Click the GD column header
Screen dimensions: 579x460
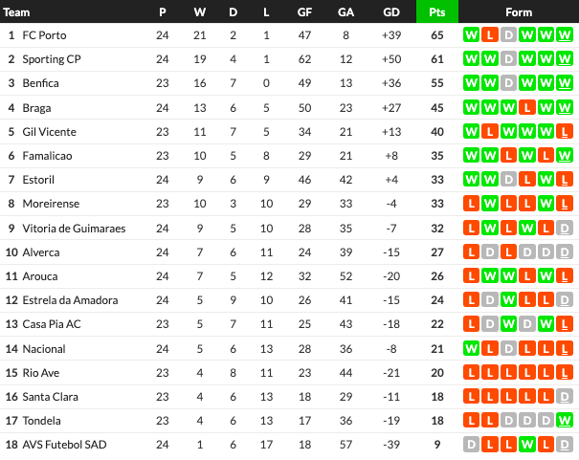[390, 11]
